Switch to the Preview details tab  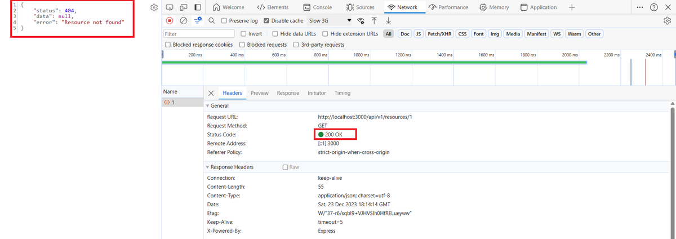[x=260, y=93]
